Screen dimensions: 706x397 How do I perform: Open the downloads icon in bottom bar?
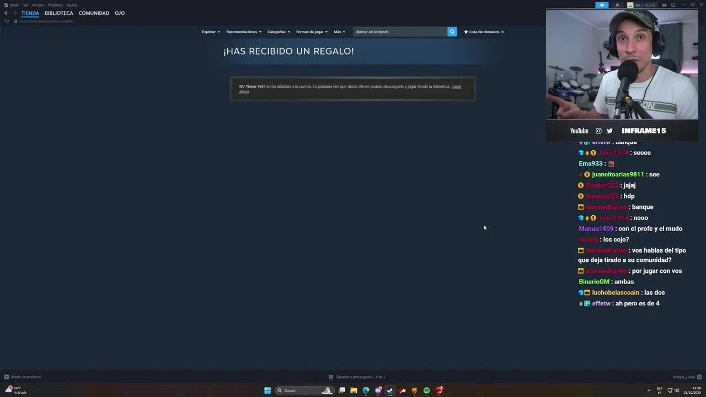tap(331, 377)
